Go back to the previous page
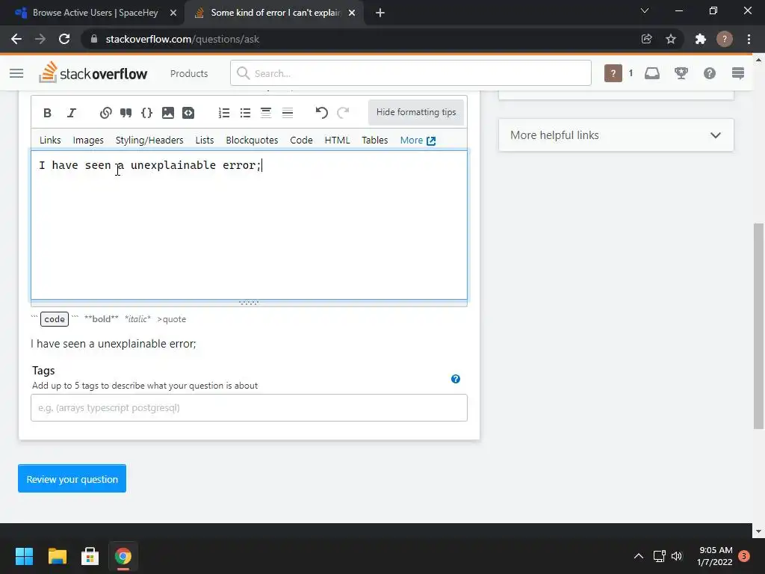The width and height of the screenshot is (765, 574). coord(16,39)
